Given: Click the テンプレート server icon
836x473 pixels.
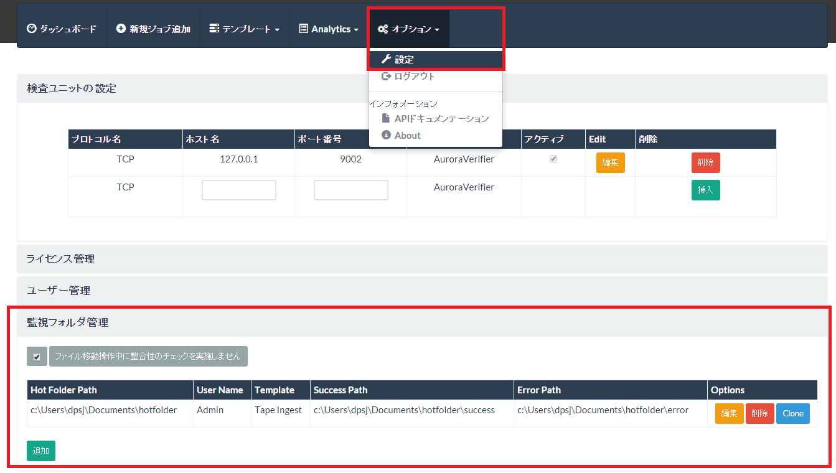Looking at the screenshot, I should (x=214, y=29).
